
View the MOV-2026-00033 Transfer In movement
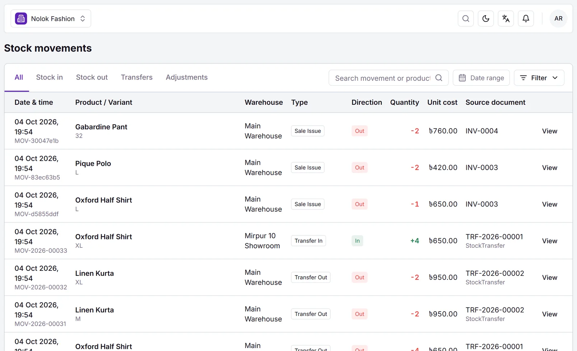[550, 241]
